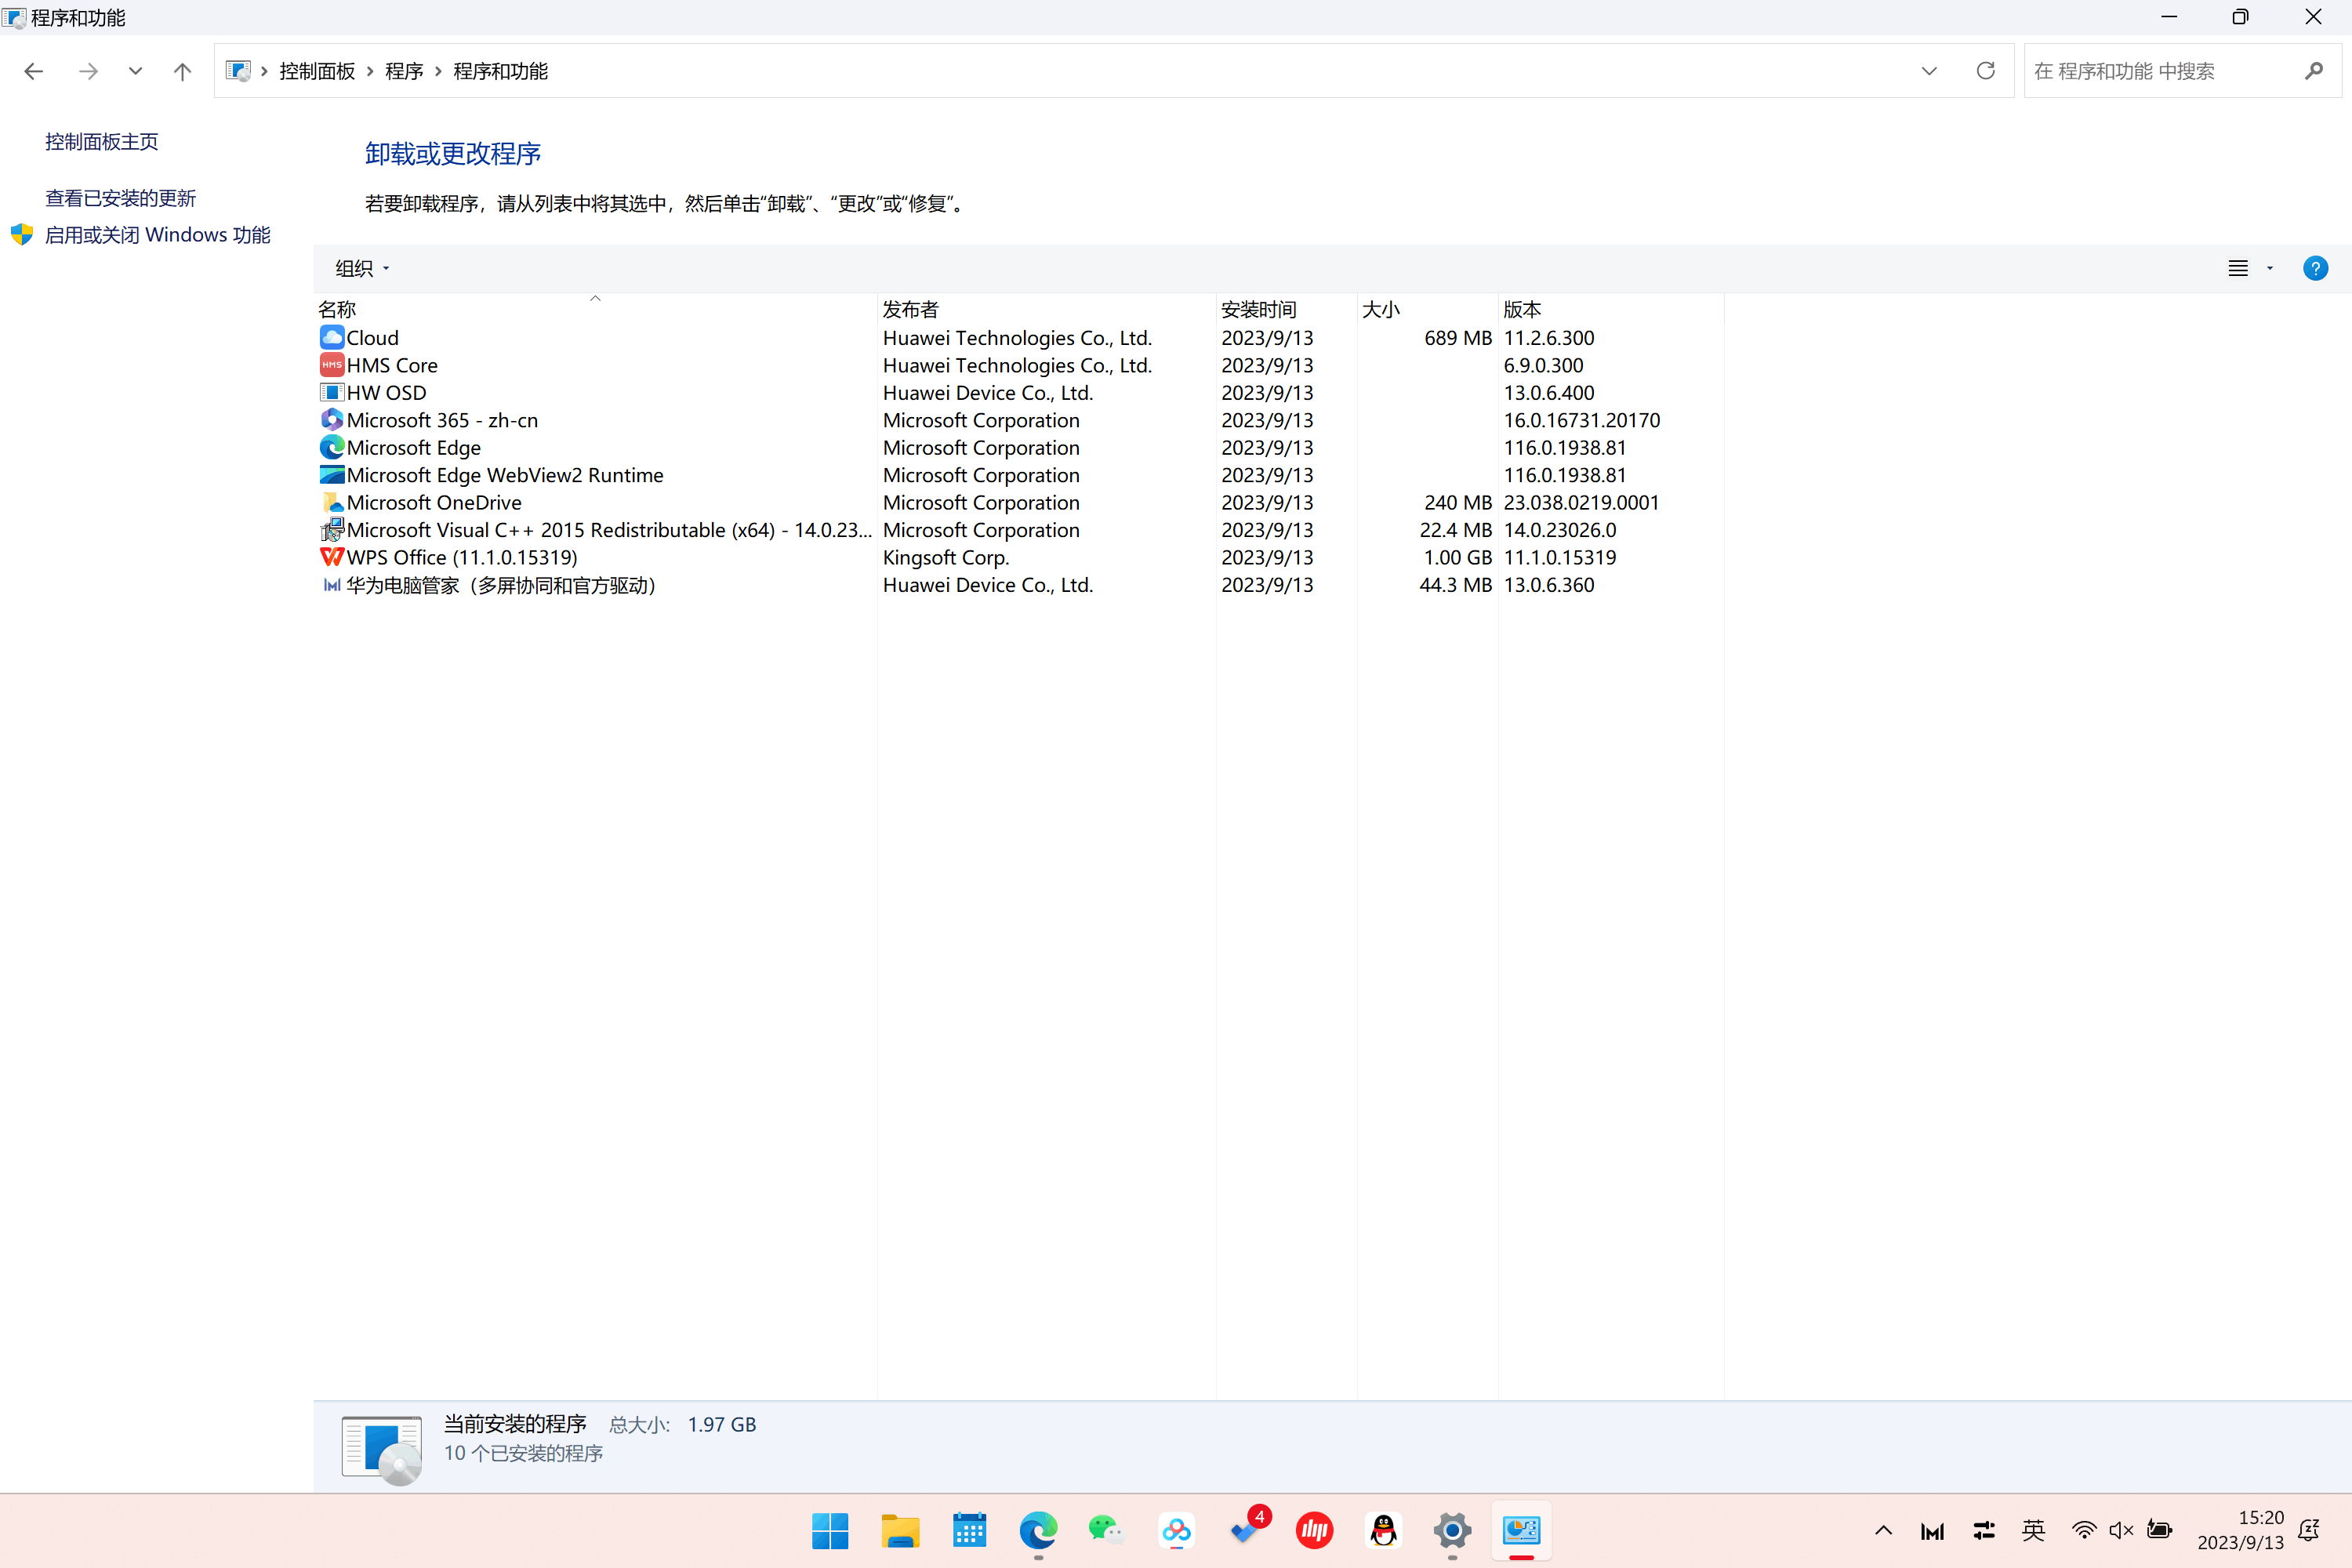The width and height of the screenshot is (2352, 1568).
Task: Go up one folder level arrow
Action: point(182,71)
